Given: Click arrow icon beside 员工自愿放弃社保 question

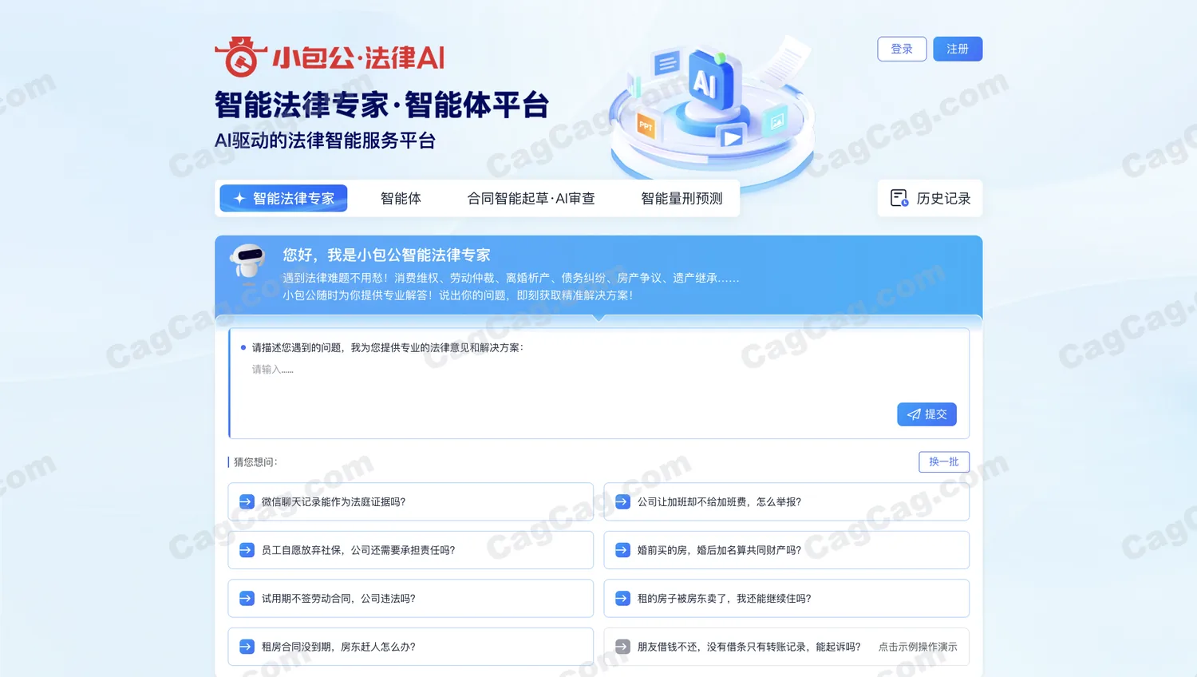Looking at the screenshot, I should [x=247, y=550].
